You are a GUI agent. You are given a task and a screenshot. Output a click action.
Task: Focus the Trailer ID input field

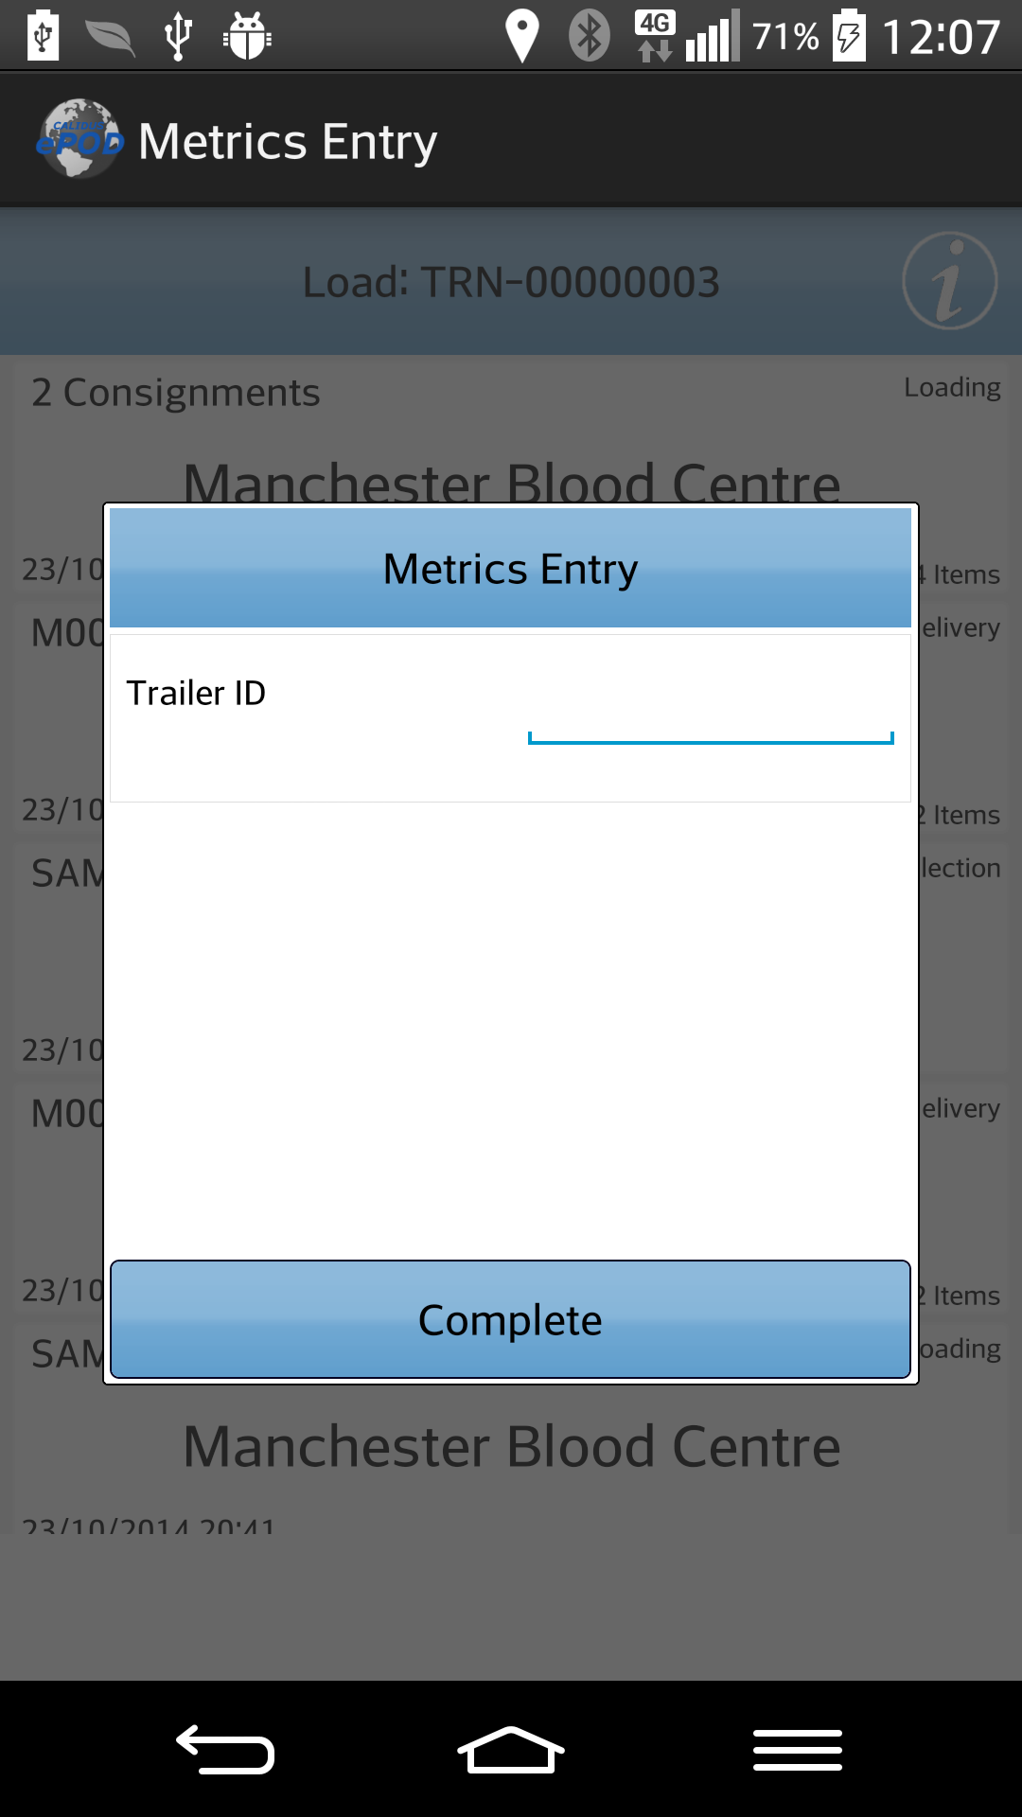711,717
